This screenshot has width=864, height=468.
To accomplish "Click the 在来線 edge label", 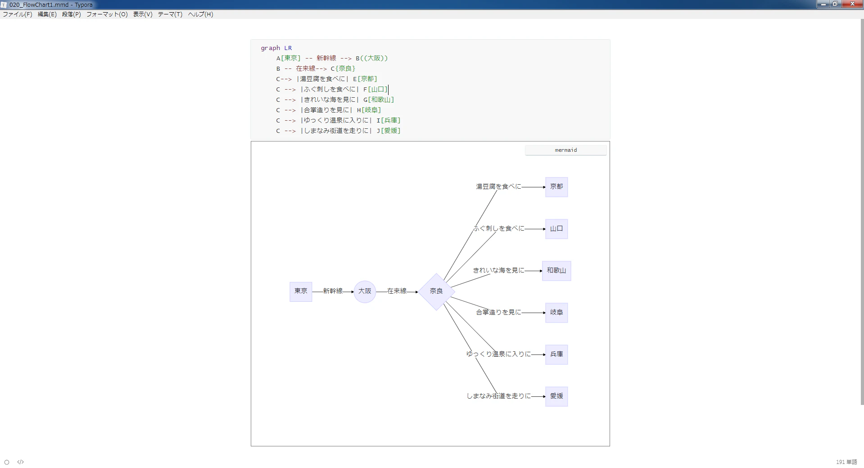I will click(x=397, y=291).
